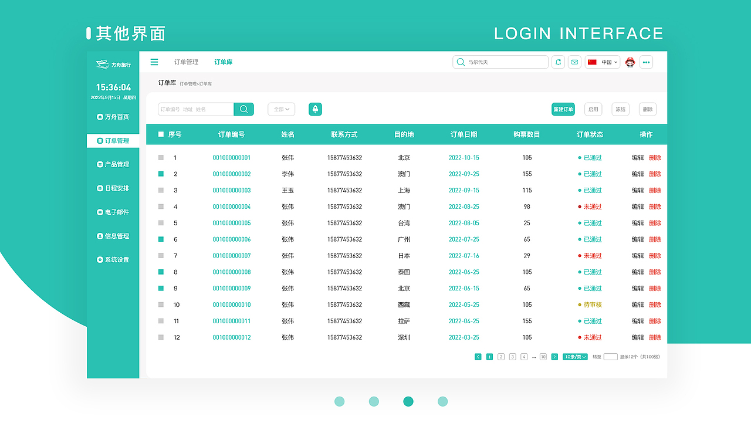Open the three-dots more options button
Screen dimensions: 751x423
[646, 62]
